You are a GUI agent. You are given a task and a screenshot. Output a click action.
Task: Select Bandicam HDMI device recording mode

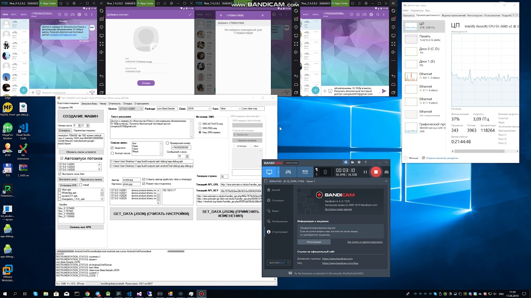(x=305, y=172)
